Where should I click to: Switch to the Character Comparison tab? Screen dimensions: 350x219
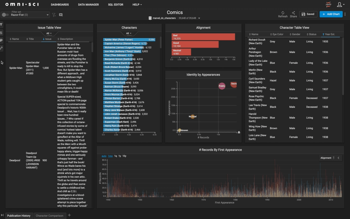49,216
